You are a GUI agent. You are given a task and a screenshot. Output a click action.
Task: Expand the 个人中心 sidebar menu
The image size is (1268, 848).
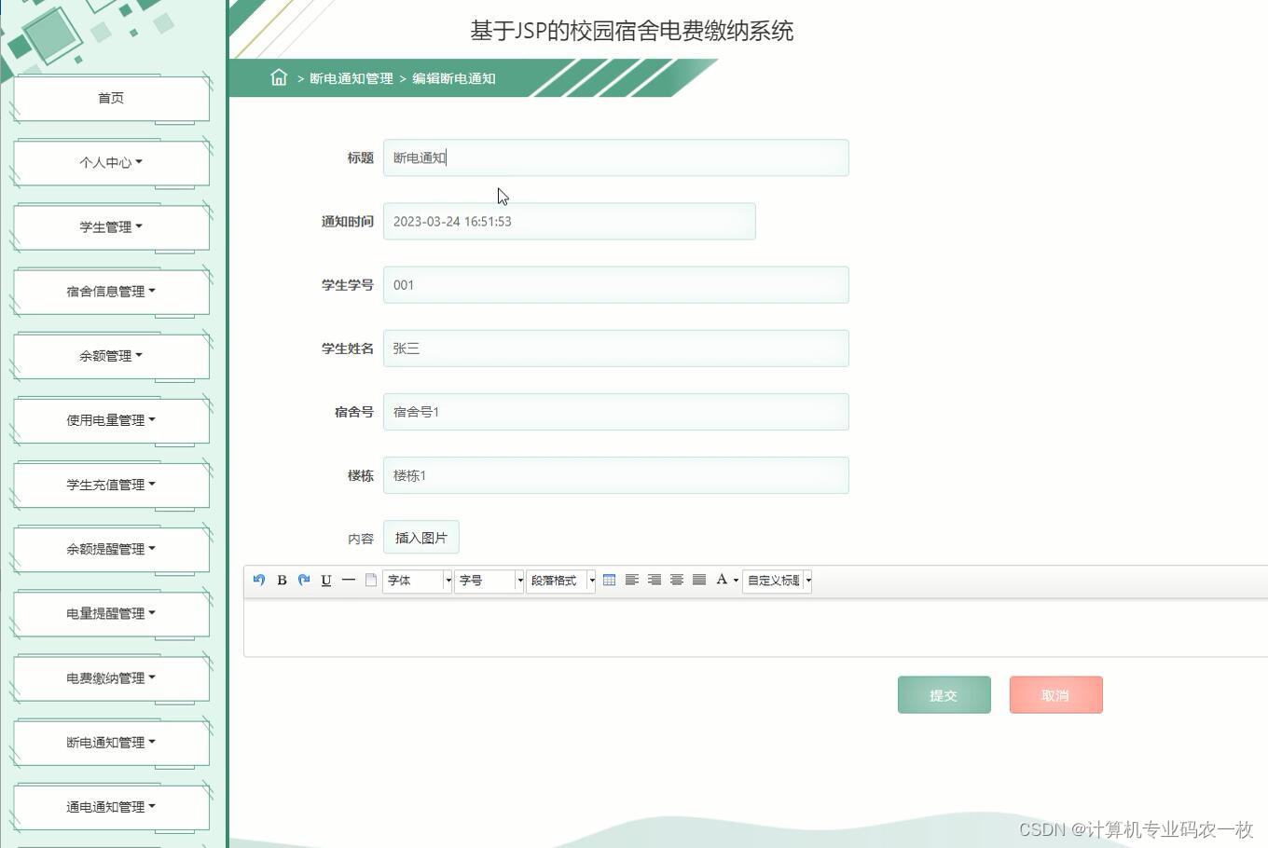coord(110,161)
